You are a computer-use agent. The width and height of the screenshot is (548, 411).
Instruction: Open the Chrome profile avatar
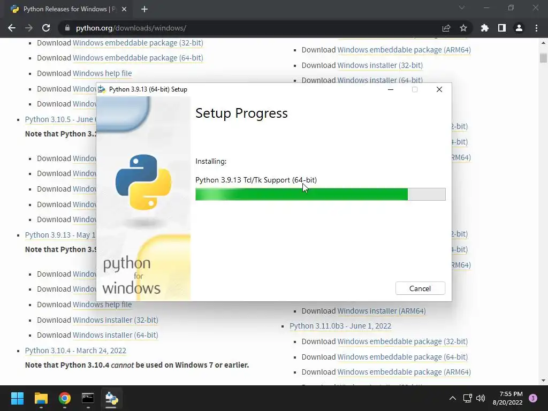tap(519, 28)
